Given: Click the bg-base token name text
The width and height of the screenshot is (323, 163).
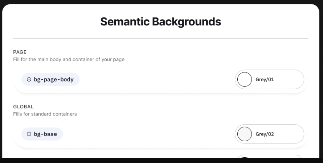Looking at the screenshot, I should [45, 134].
